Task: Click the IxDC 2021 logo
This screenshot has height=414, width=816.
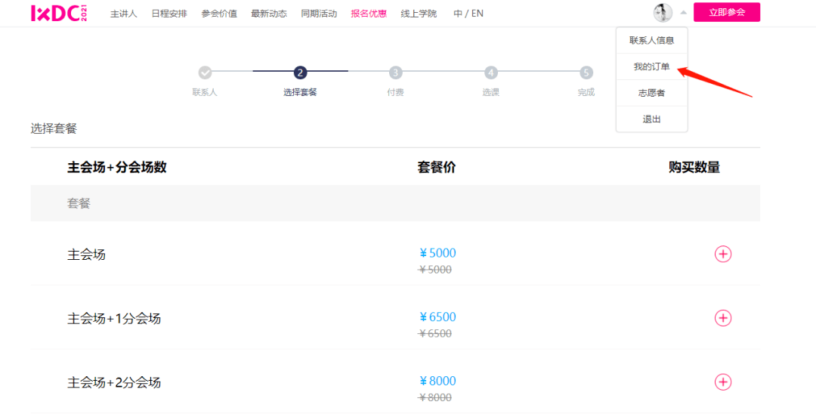Action: click(58, 13)
